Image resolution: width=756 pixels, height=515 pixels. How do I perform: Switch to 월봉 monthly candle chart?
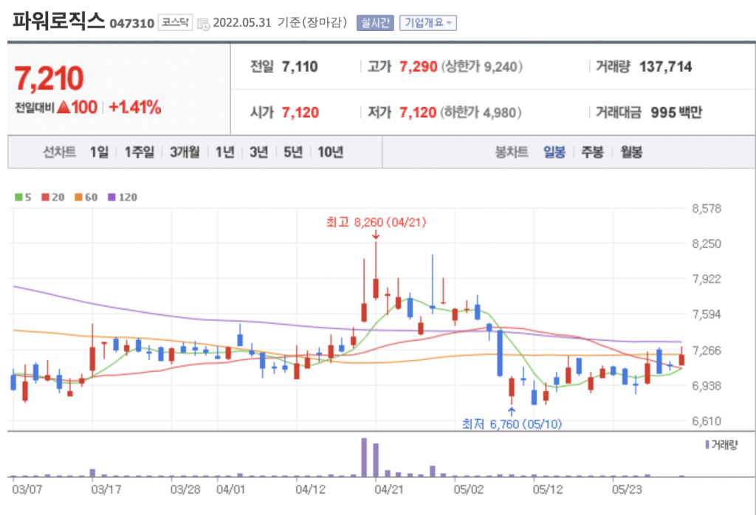631,153
